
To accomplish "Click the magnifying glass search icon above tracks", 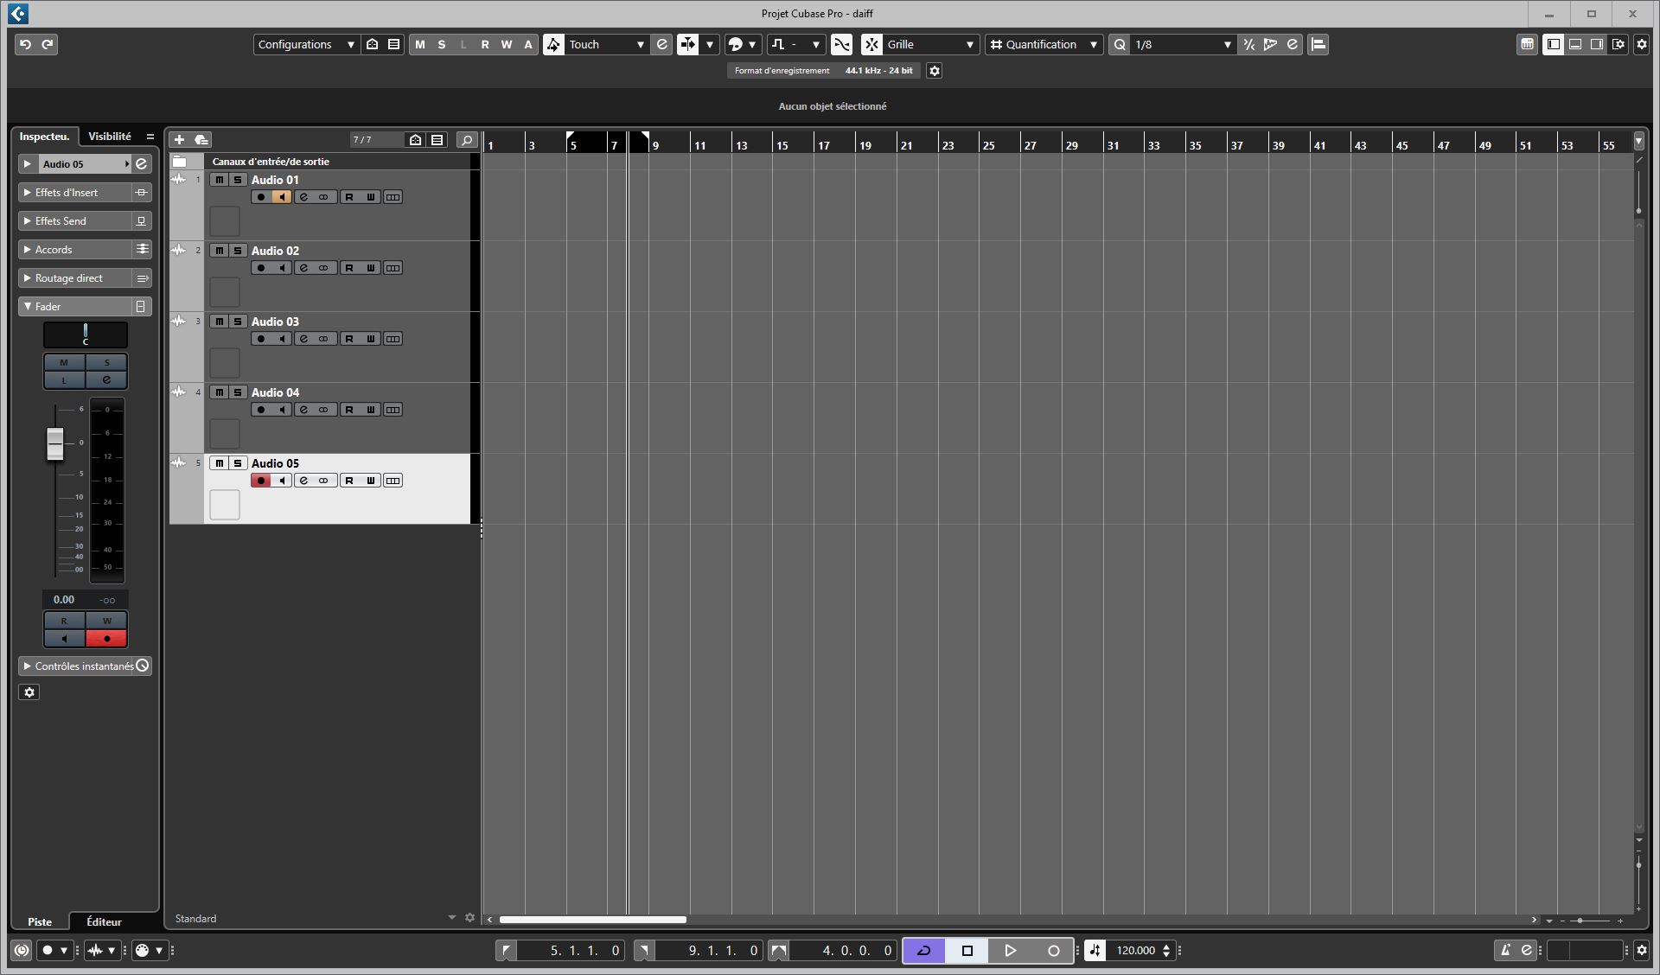I will click(466, 139).
